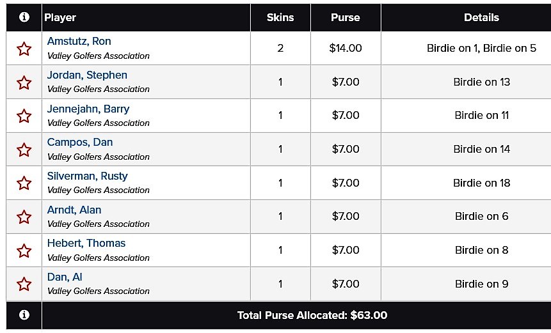Toggle the star next to Rusty Silverman

(24, 183)
